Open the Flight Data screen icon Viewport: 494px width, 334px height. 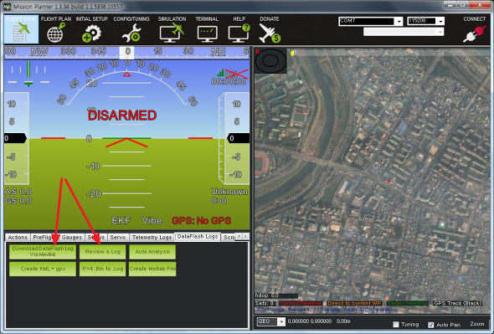[21, 29]
